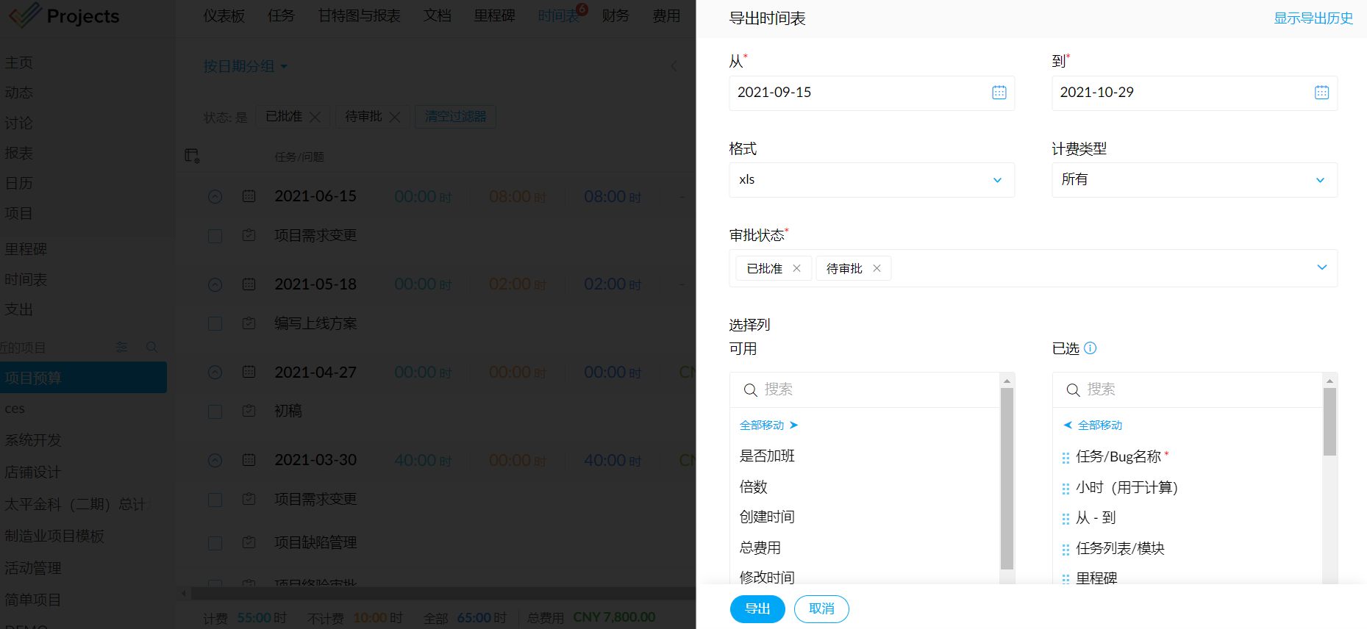The width and height of the screenshot is (1367, 629).
Task: Expand the 计费类型 dropdown
Action: click(x=1193, y=180)
